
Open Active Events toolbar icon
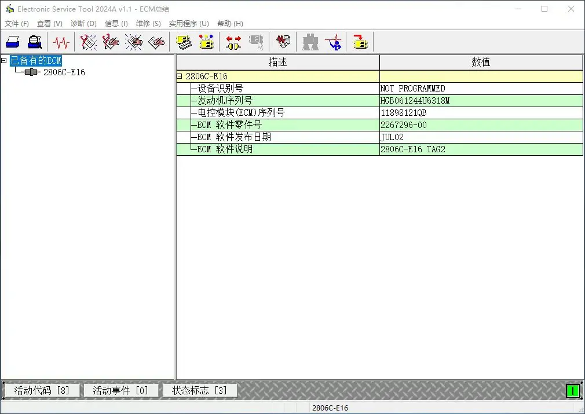[x=134, y=42]
